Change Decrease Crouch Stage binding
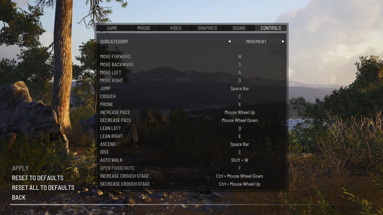383x215 pixels. click(240, 184)
